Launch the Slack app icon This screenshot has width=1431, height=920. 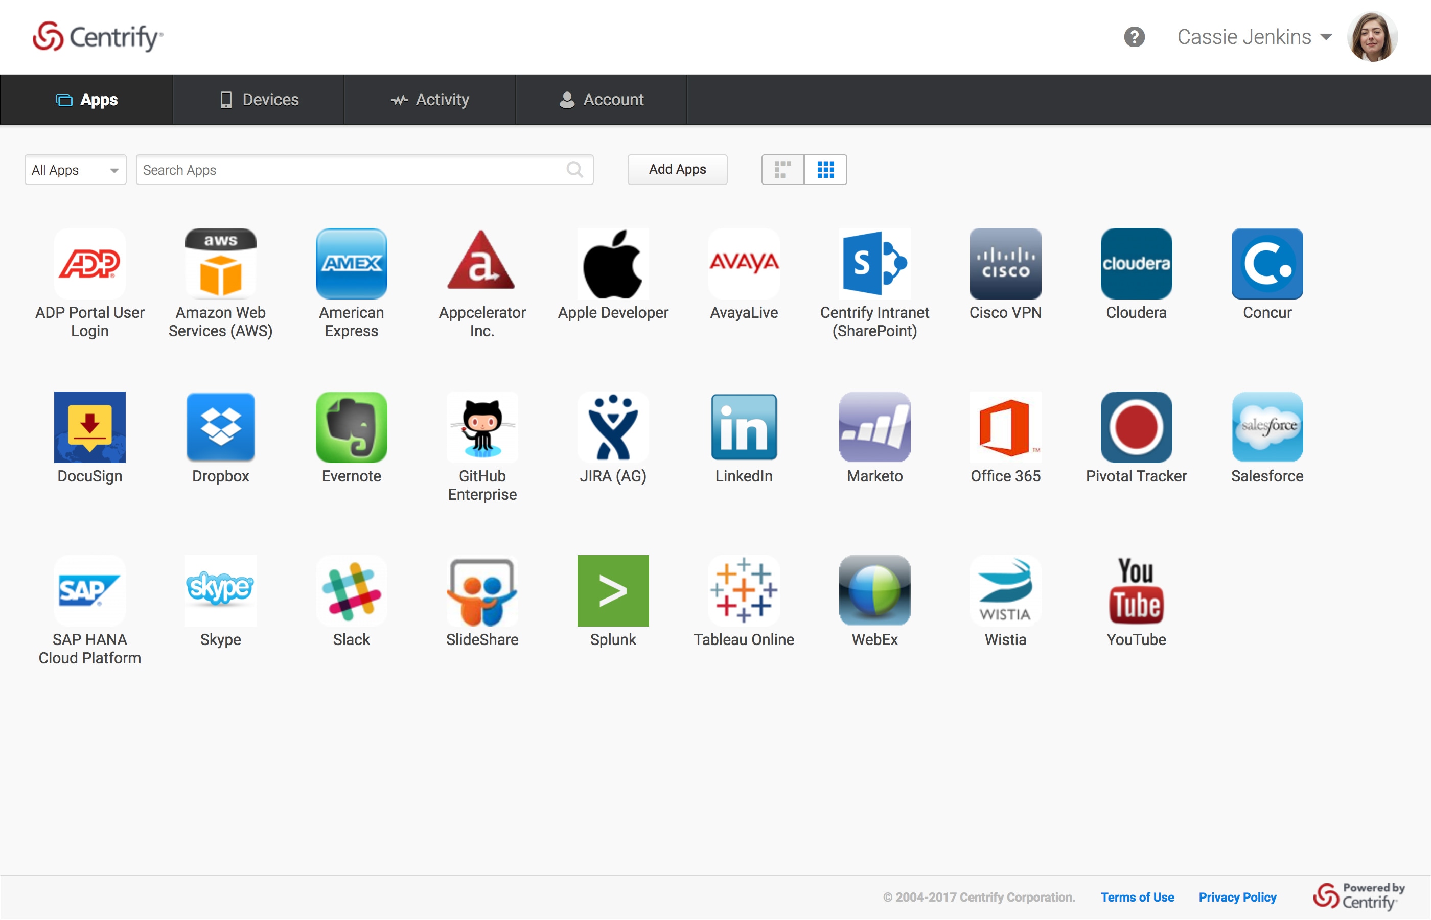[351, 590]
